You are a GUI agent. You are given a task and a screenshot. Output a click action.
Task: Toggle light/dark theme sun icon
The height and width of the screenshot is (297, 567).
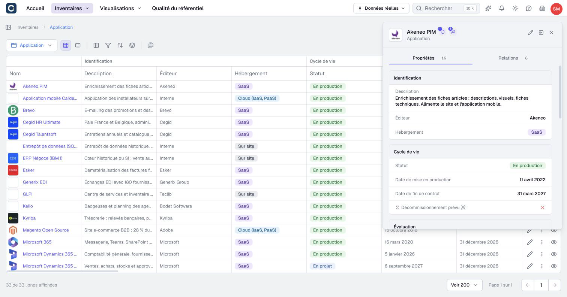tap(515, 8)
